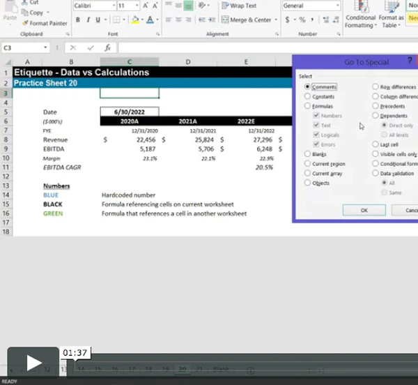418x385 pixels.
Task: Click Go To Special help question mark
Action: (410, 61)
